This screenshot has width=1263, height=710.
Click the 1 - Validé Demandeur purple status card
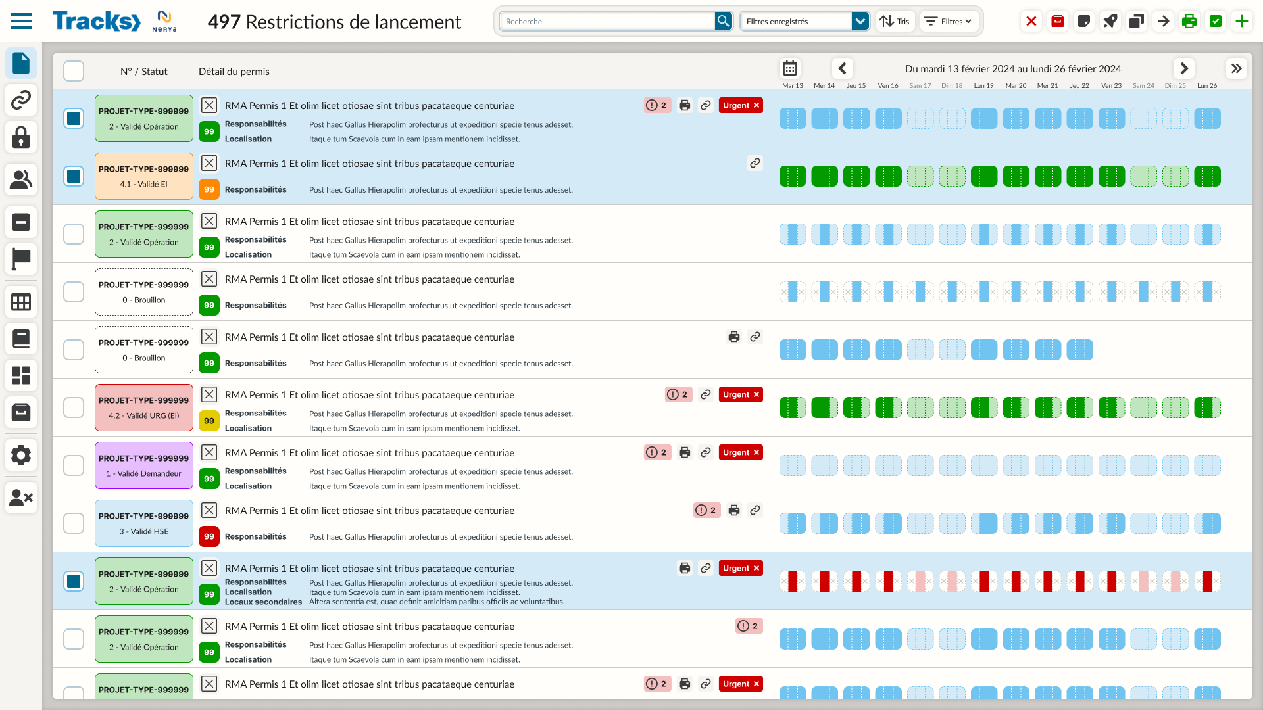144,465
